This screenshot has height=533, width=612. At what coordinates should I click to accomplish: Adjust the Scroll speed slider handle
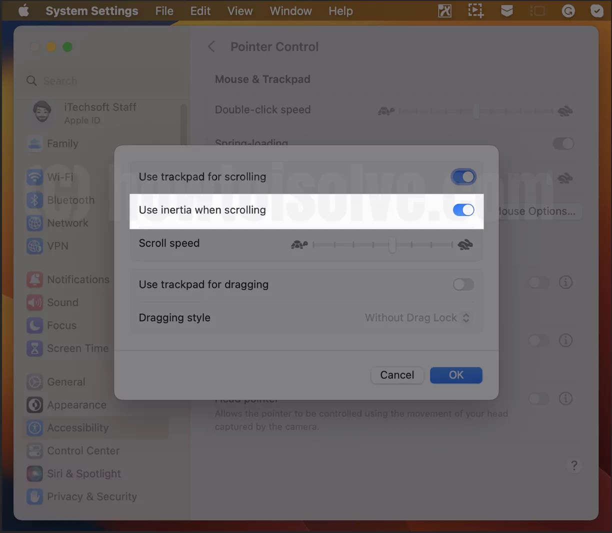(x=391, y=245)
